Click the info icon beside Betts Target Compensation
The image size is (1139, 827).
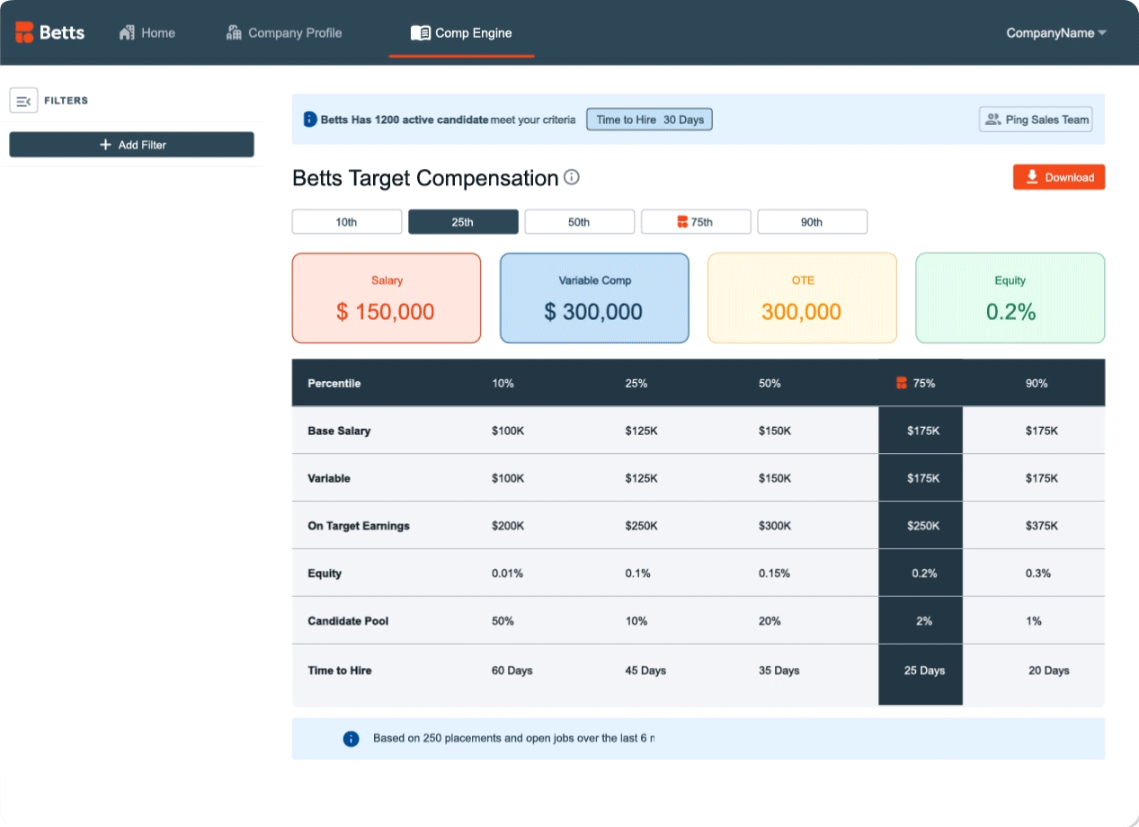[572, 177]
